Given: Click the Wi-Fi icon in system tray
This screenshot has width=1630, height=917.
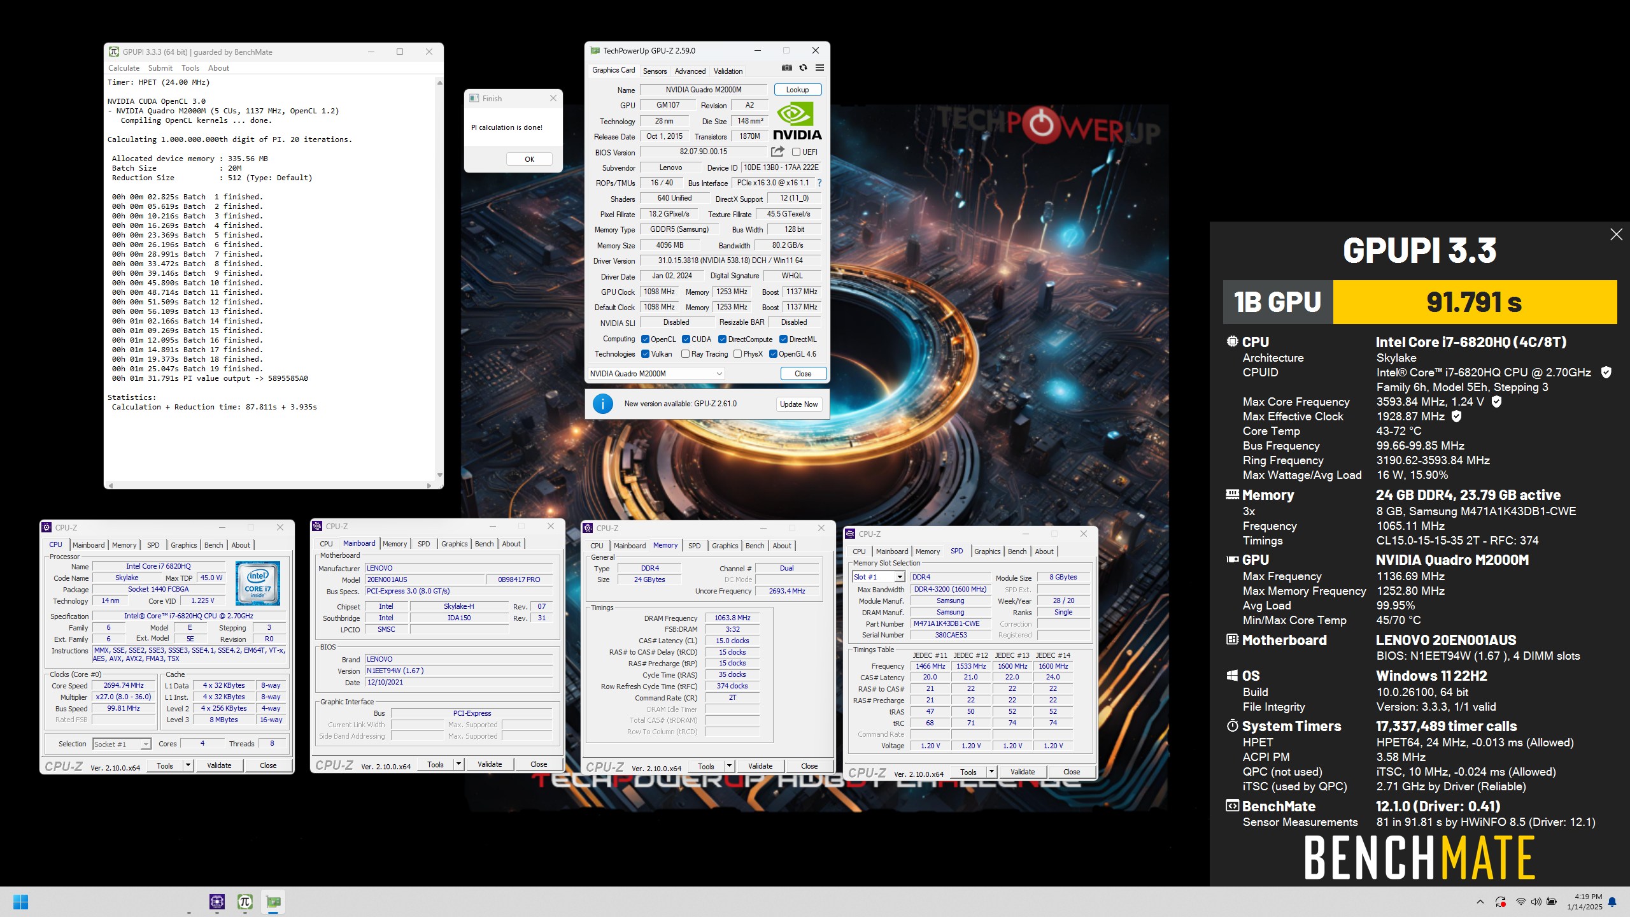Looking at the screenshot, I should [x=1520, y=902].
